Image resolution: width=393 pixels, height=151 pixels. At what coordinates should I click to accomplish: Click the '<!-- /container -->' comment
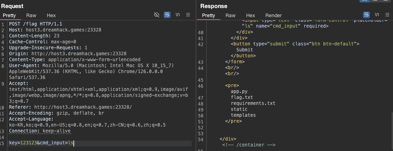pyautogui.click(x=249, y=145)
